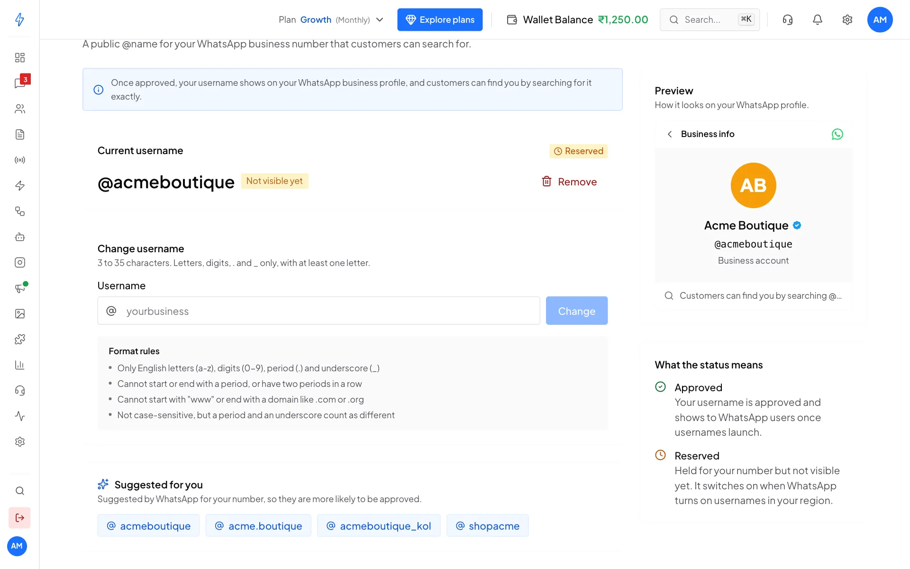Open the bar chart analytics icon in sidebar
The width and height of the screenshot is (910, 569).
coord(19,365)
